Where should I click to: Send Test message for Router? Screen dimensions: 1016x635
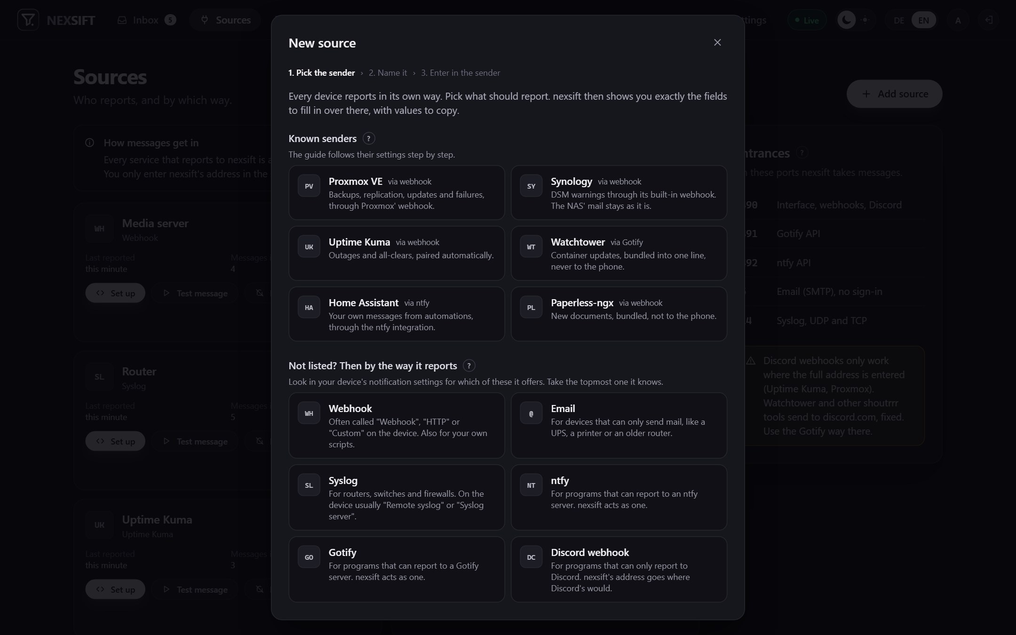pyautogui.click(x=195, y=441)
